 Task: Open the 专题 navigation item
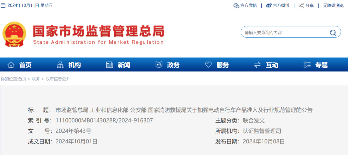[x=321, y=65]
